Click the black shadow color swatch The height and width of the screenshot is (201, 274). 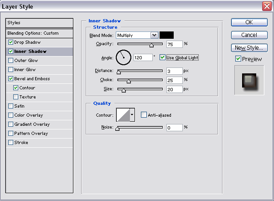click(166, 35)
